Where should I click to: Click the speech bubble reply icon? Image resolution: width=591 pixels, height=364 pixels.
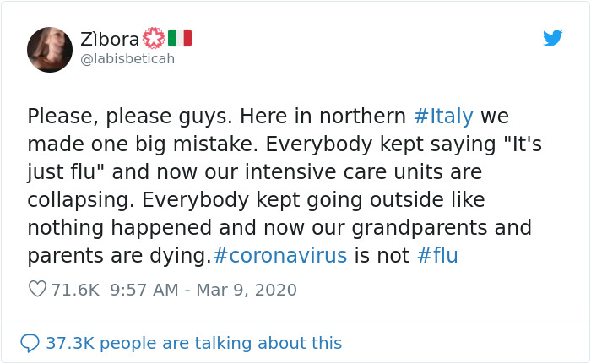click(30, 343)
